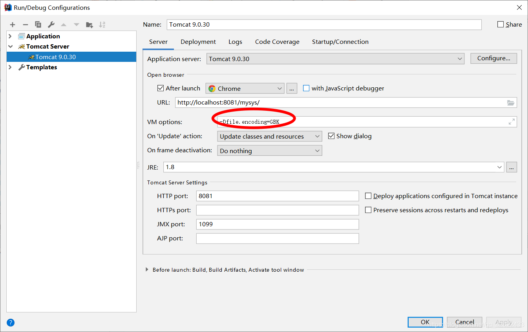The width and height of the screenshot is (528, 332).
Task: Enable Preserve sessions across restarts and redeploys
Action: click(368, 210)
